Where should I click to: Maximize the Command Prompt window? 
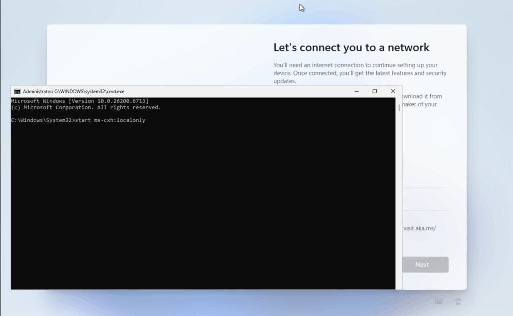(x=374, y=91)
